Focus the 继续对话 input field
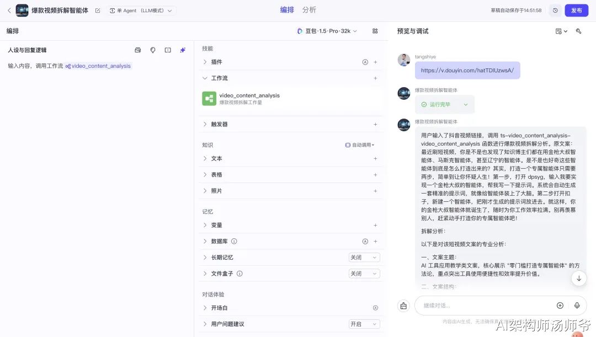This screenshot has width=596, height=337. click(x=487, y=306)
